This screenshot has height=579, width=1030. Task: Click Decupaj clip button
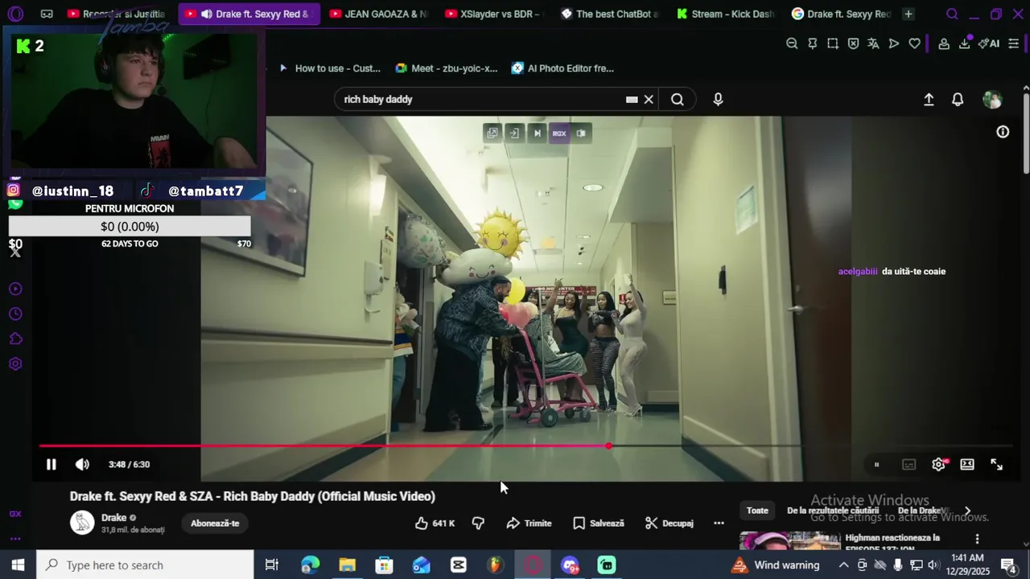tap(669, 523)
